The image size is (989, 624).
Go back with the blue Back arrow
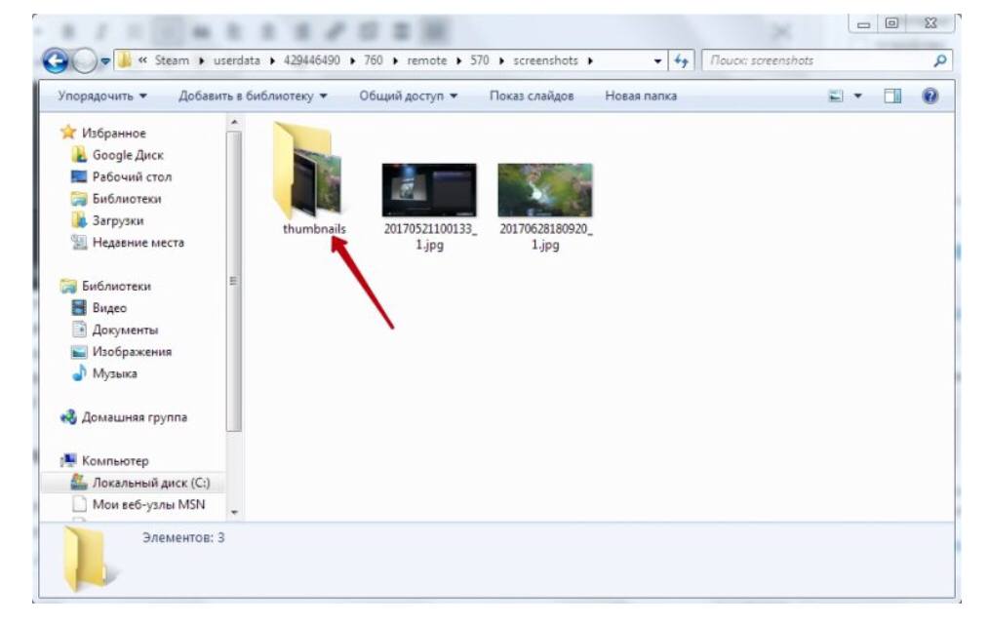[x=56, y=61]
